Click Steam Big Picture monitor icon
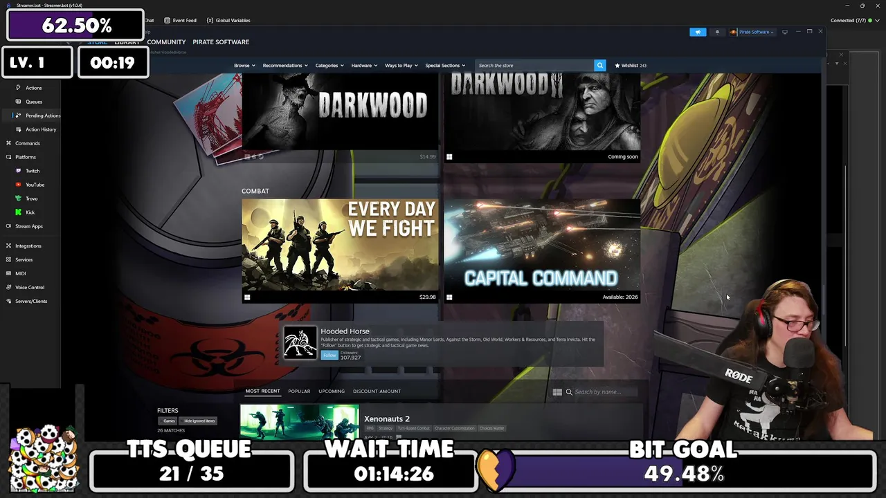 click(784, 32)
